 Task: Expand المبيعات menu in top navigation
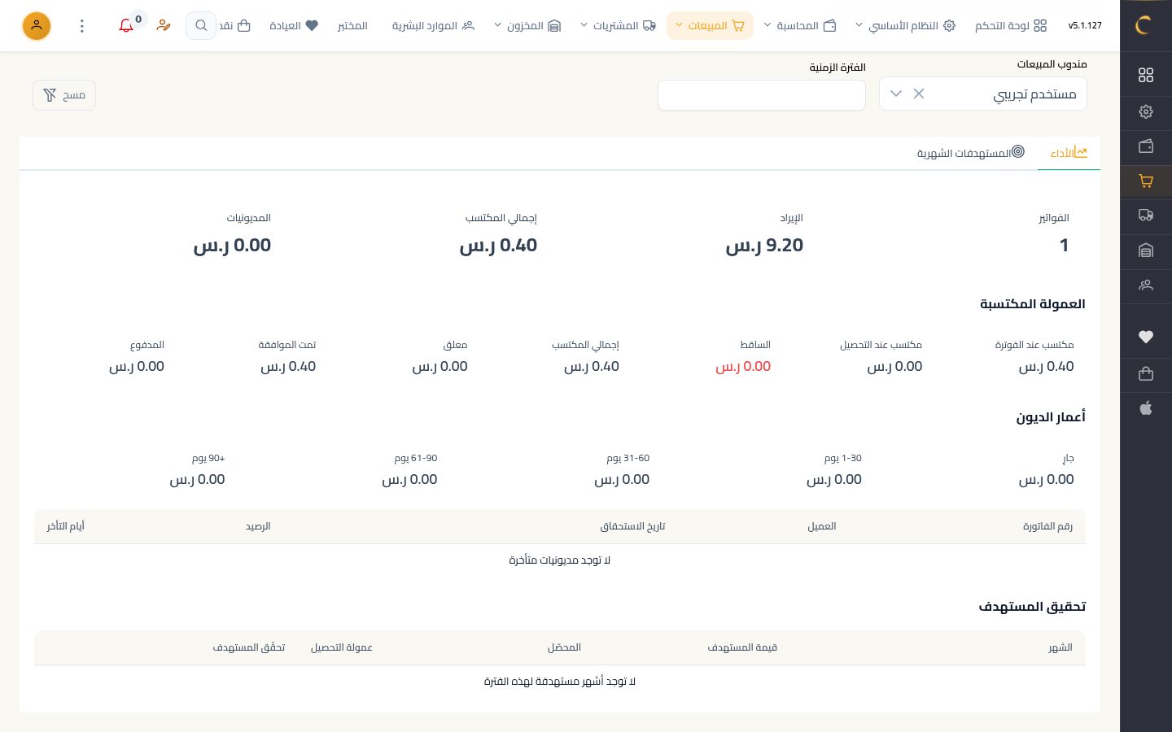(x=710, y=26)
